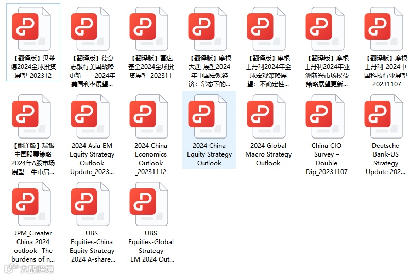The width and height of the screenshot is (410, 277).
Task: Click the file name UBS Equities-China Equity Strategy _2024 A-share
Action: [92, 246]
